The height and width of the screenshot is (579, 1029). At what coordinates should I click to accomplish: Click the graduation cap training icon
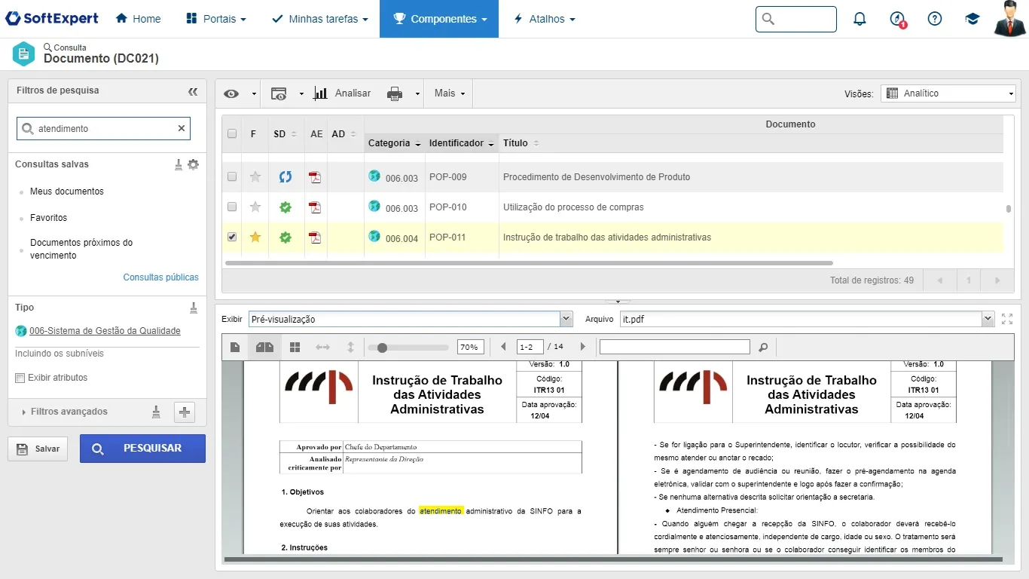coord(973,19)
